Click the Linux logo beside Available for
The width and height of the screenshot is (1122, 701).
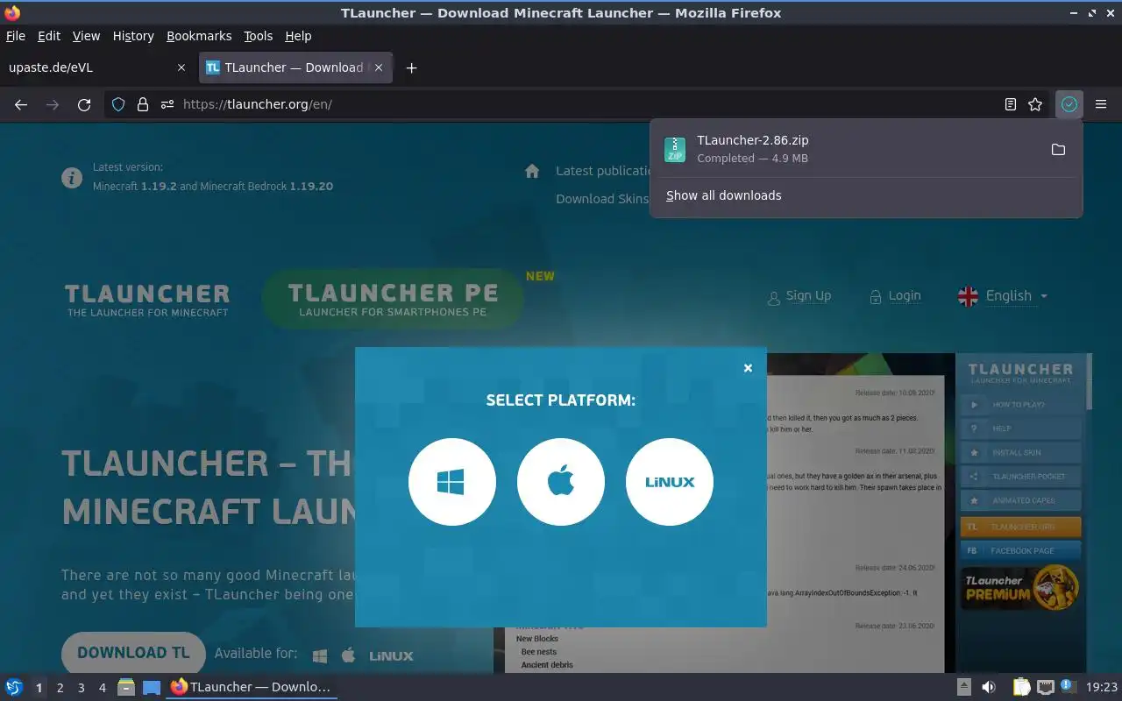[x=391, y=655]
